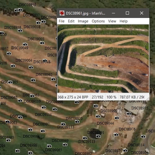Open the Image menu in IrfanView
The height and width of the screenshot is (155, 155).
pos(83,21)
